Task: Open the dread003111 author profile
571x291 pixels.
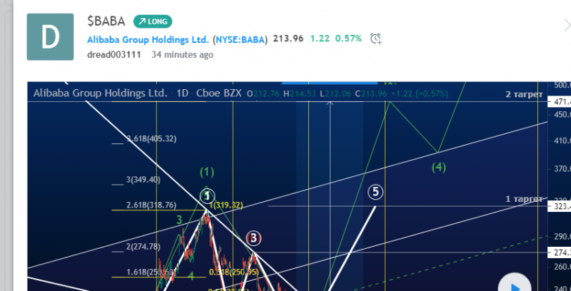Action: coord(114,54)
